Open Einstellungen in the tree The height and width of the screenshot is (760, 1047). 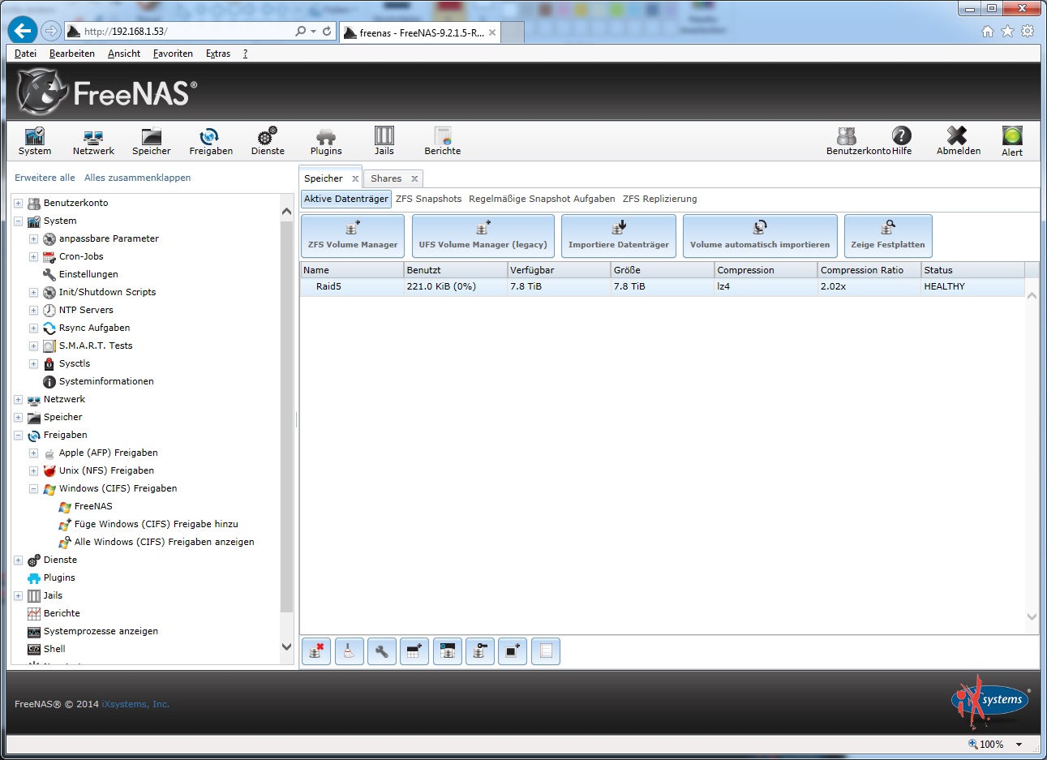pos(88,274)
